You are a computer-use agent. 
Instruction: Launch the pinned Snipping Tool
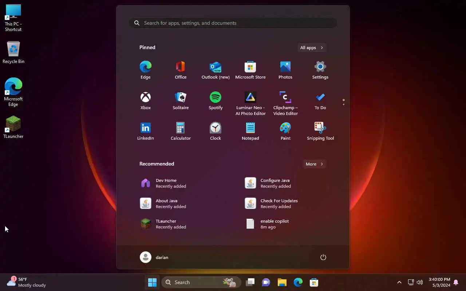pyautogui.click(x=320, y=131)
